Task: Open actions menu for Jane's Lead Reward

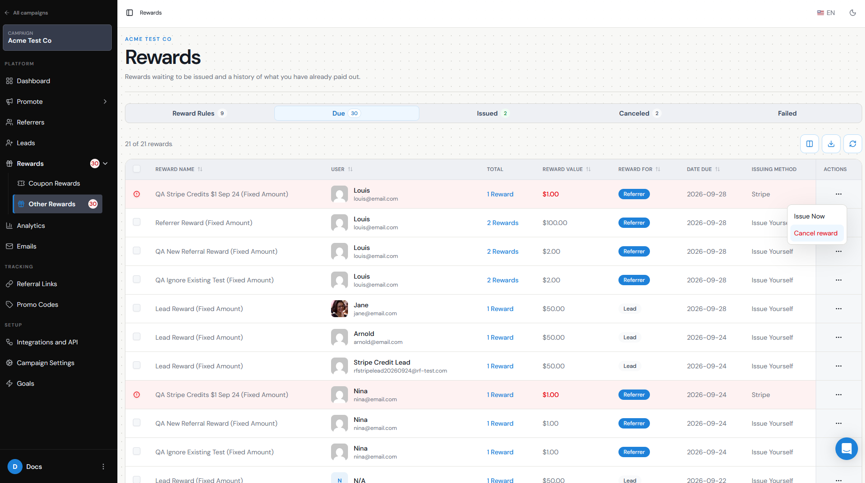Action: pos(839,309)
